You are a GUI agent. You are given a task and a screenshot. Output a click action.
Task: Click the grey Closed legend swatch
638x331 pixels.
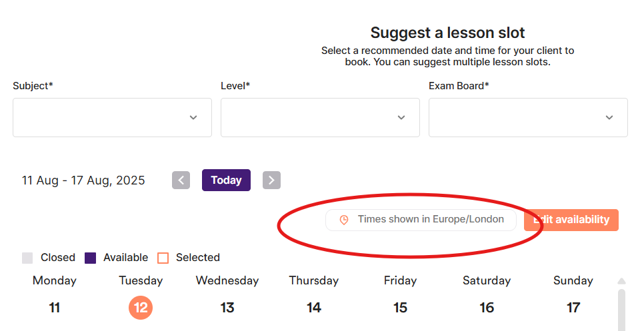tap(27, 258)
